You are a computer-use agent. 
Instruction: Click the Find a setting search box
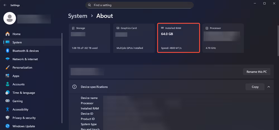pyautogui.click(x=139, y=5)
